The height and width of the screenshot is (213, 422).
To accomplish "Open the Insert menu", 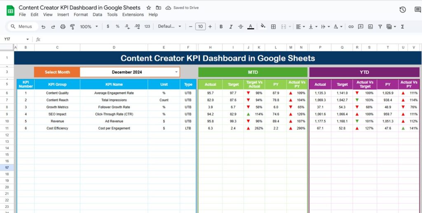I will tap(63, 14).
